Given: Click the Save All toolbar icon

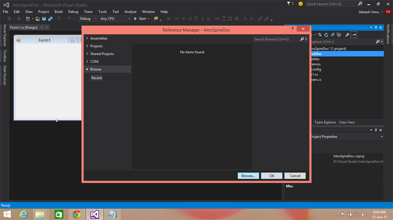Looking at the screenshot, I should 50,18.
